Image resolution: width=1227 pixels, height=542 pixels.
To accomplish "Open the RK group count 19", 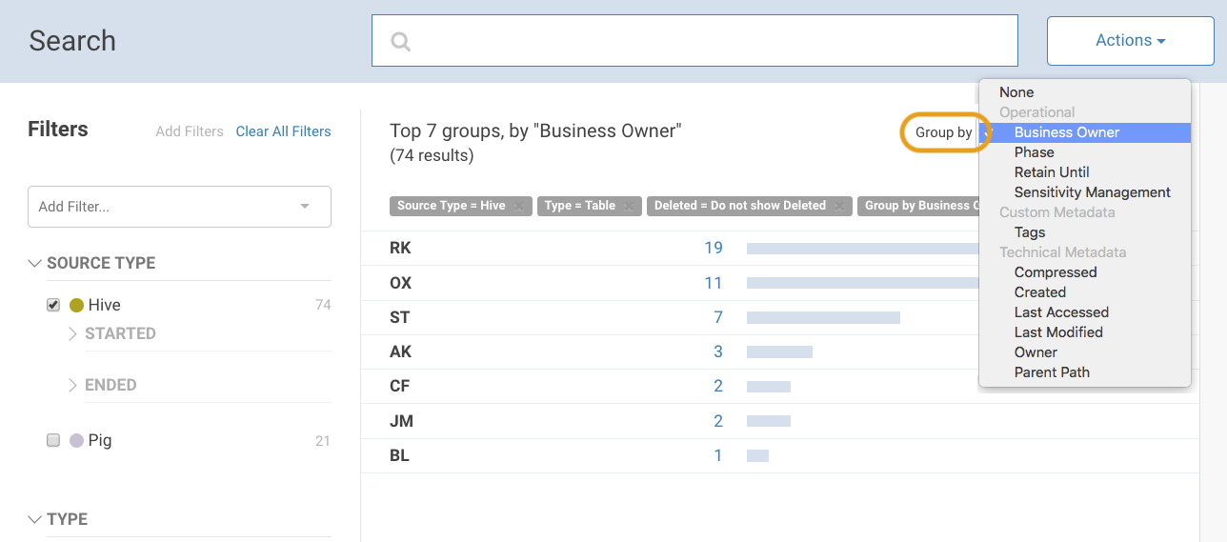I will coord(713,248).
